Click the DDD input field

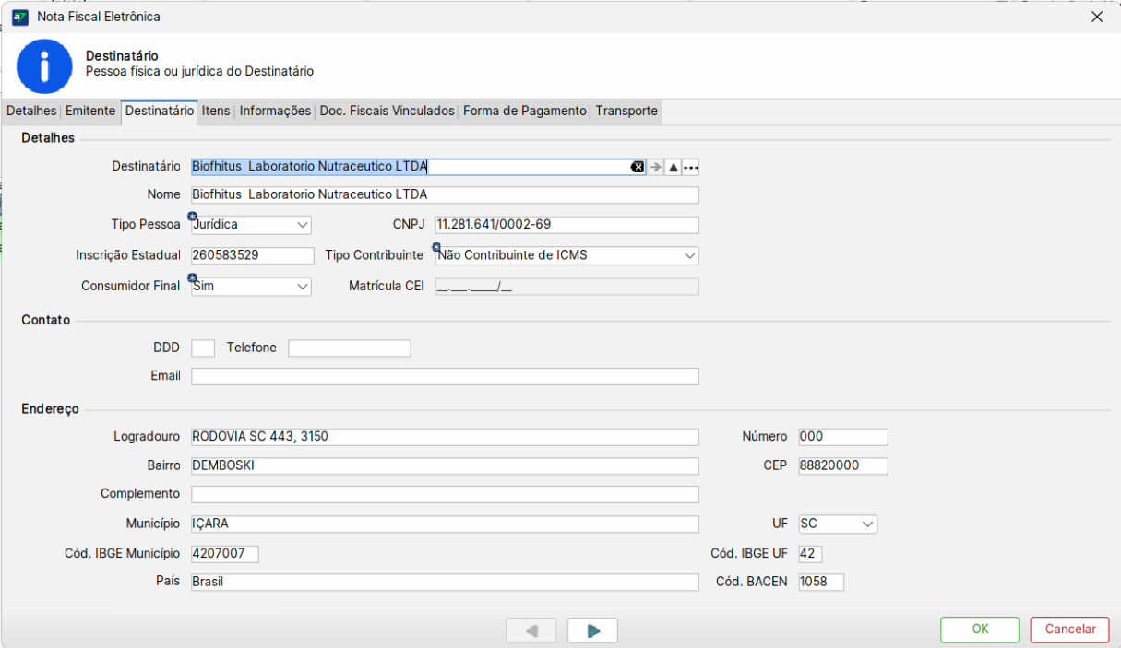(203, 348)
